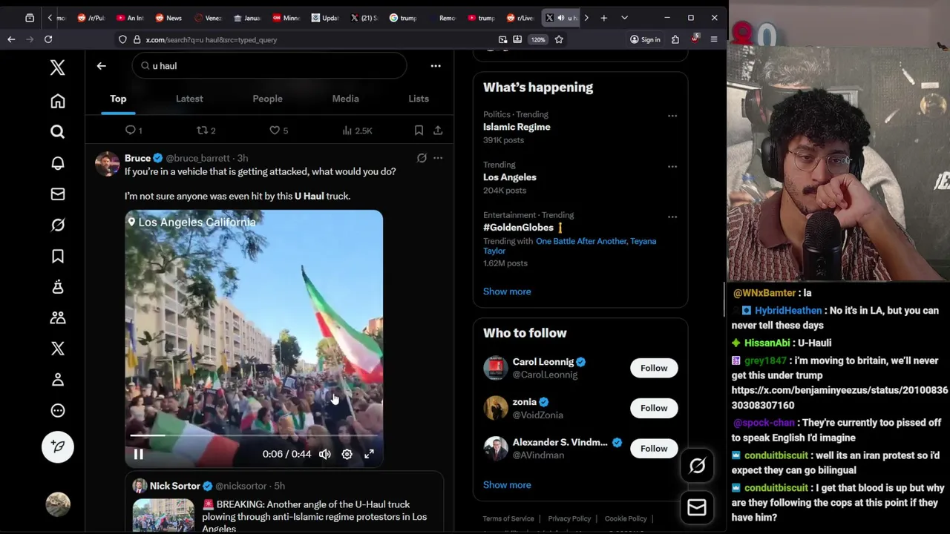Open Grok from the left sidebar
This screenshot has height=534, width=950.
pos(57,225)
